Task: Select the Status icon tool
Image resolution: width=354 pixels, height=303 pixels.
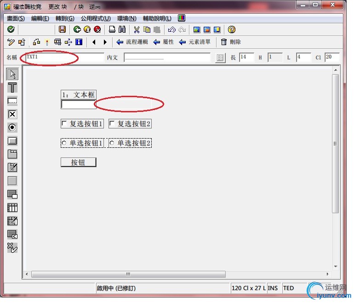Action: (12, 248)
